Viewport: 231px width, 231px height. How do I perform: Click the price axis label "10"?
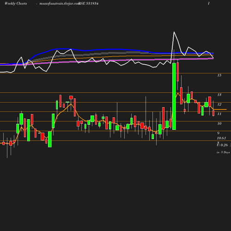click(219, 123)
